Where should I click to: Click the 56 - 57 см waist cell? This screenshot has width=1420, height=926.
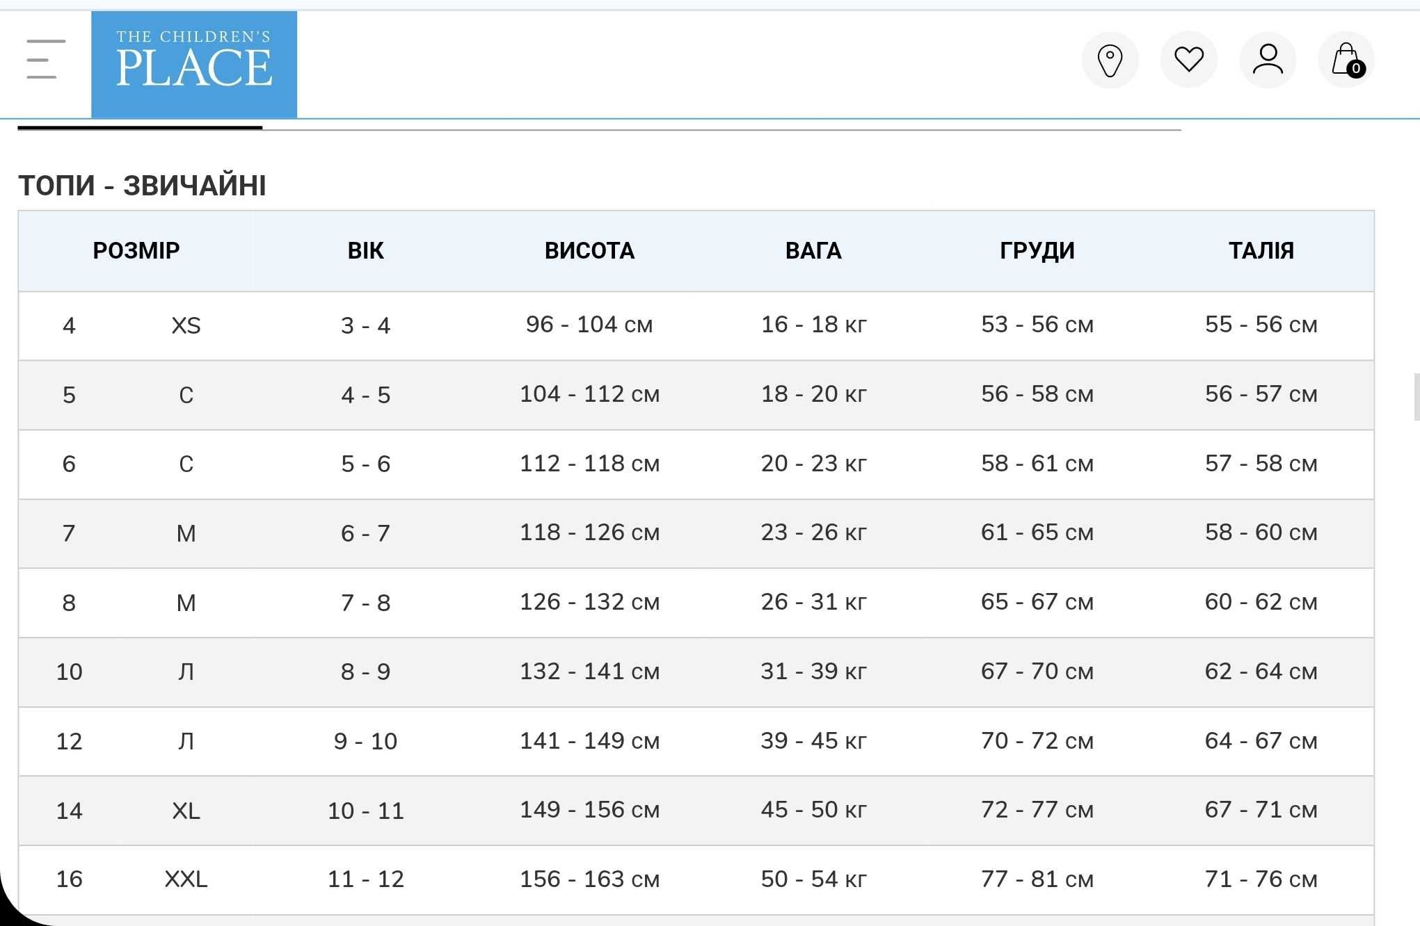click(1261, 393)
